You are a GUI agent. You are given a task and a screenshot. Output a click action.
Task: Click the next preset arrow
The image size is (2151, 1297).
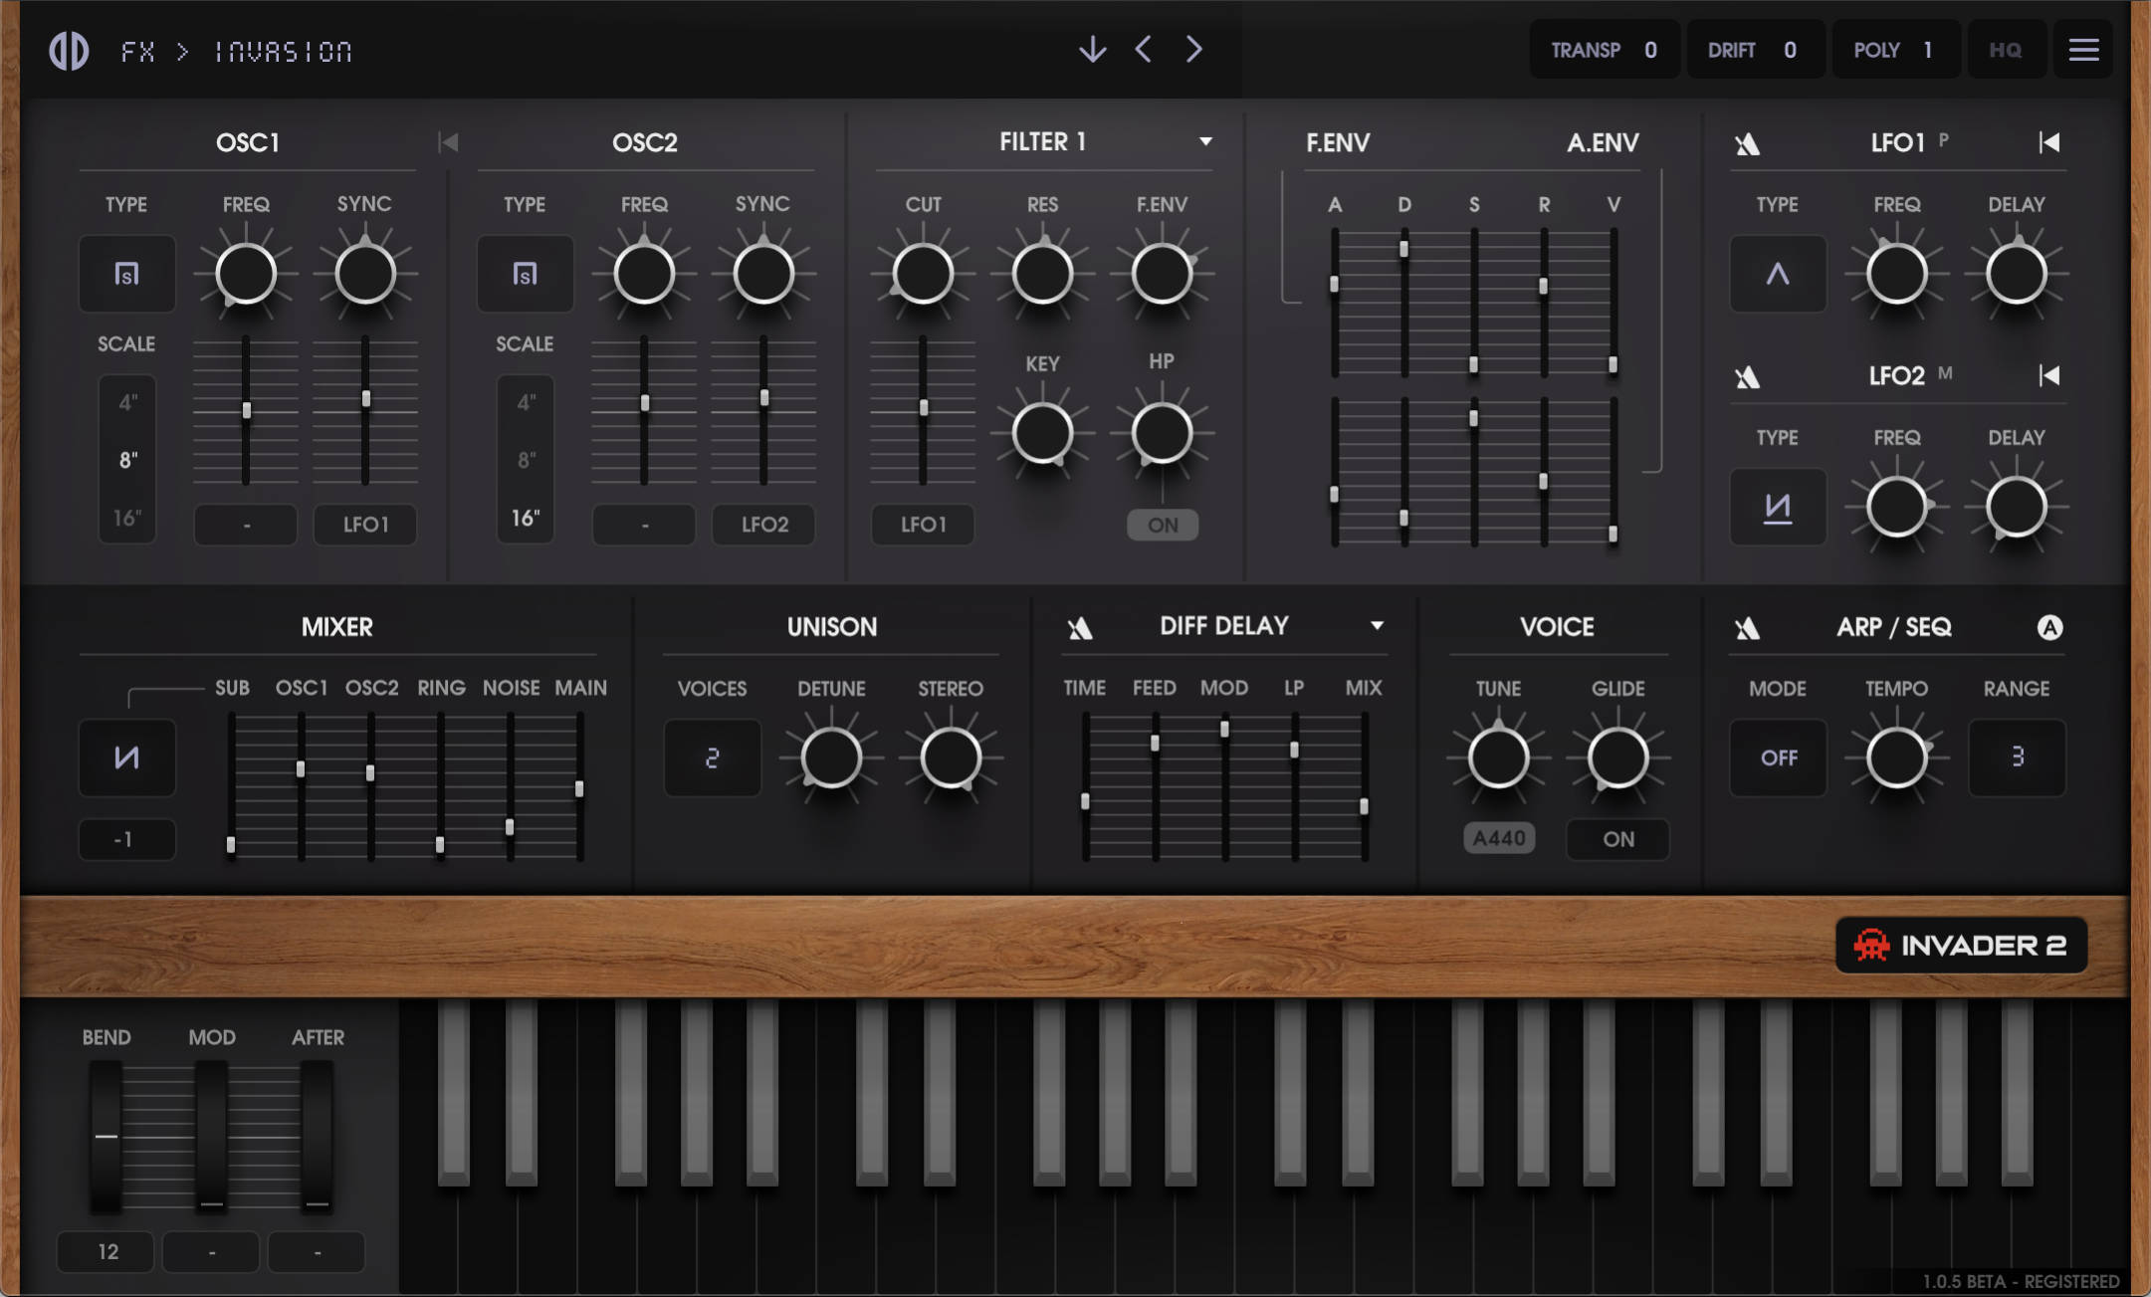(1193, 49)
